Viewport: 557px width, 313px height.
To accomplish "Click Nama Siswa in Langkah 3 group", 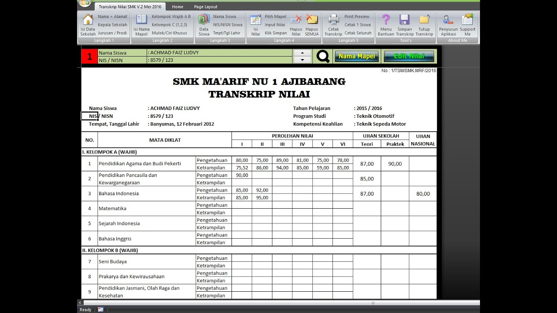I will point(225,17).
